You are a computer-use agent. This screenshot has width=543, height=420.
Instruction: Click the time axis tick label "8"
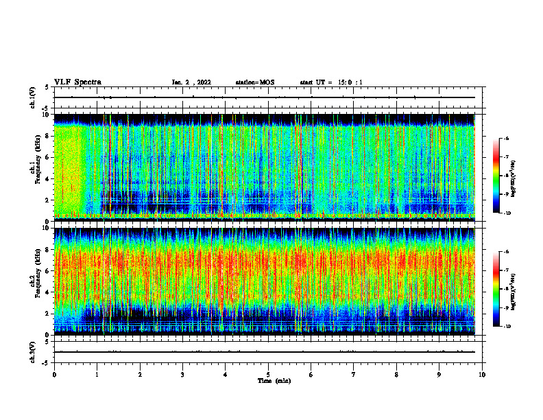pos(396,375)
